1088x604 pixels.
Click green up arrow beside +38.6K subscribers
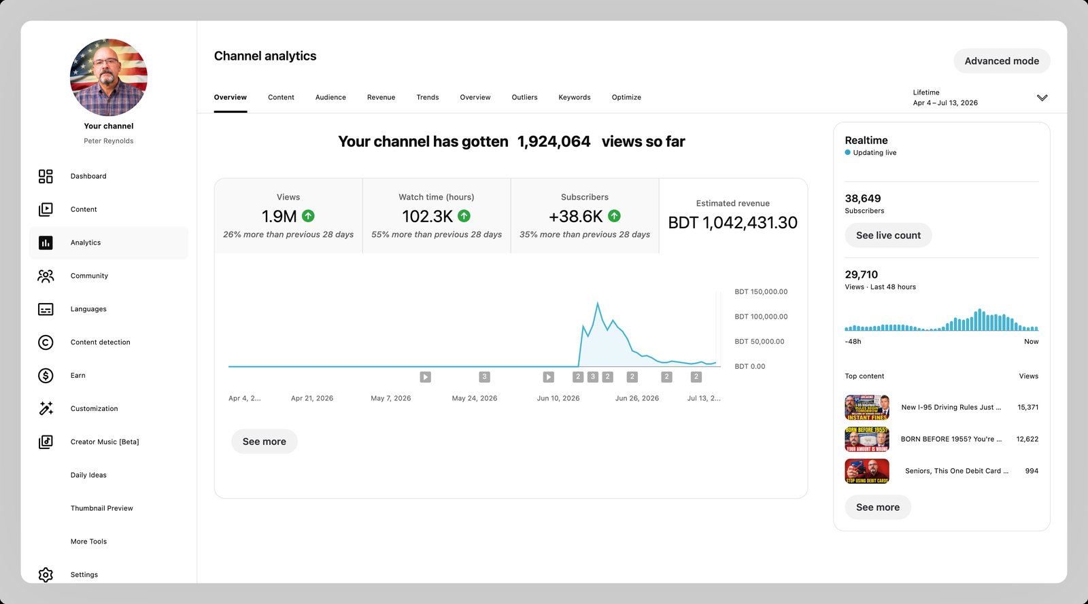(x=614, y=216)
